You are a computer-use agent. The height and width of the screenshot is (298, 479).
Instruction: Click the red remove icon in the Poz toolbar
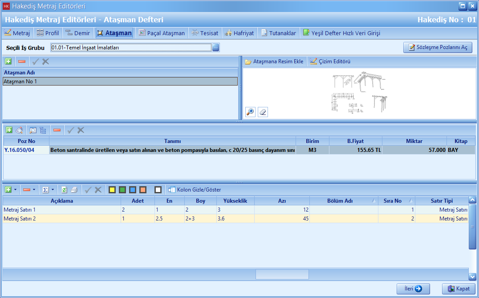coord(57,130)
